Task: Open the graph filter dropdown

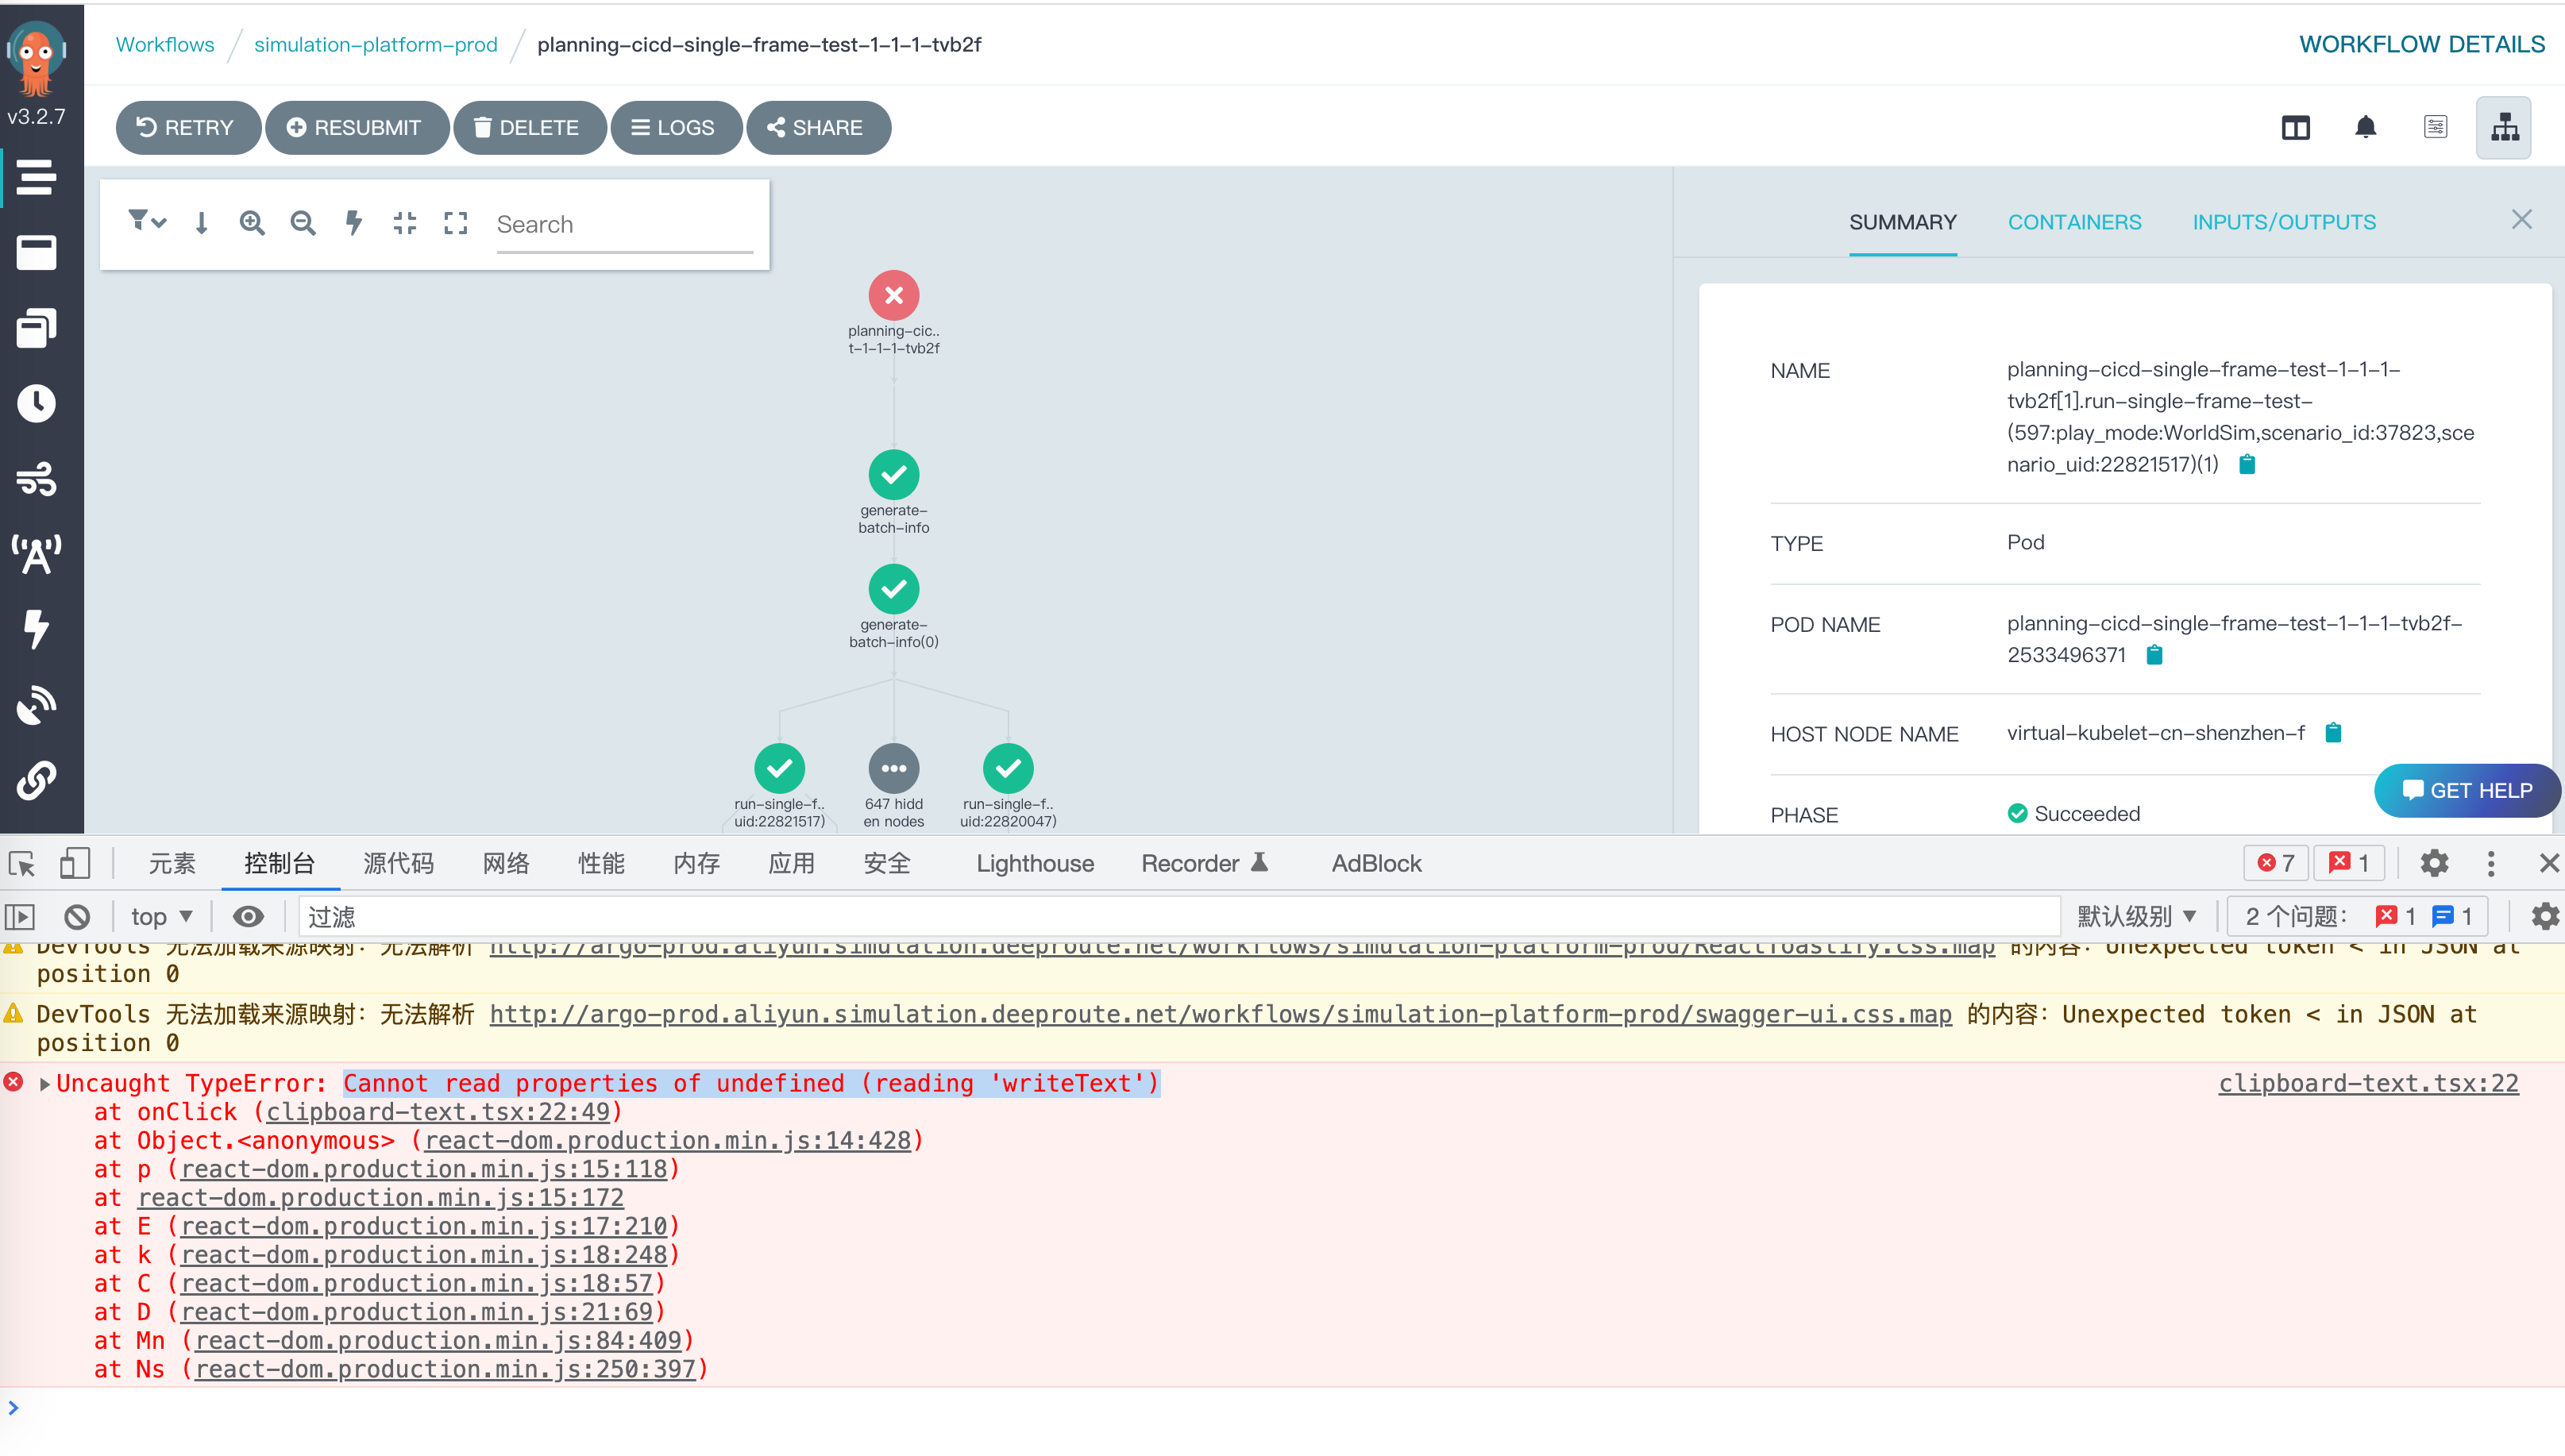Action: tap(147, 222)
